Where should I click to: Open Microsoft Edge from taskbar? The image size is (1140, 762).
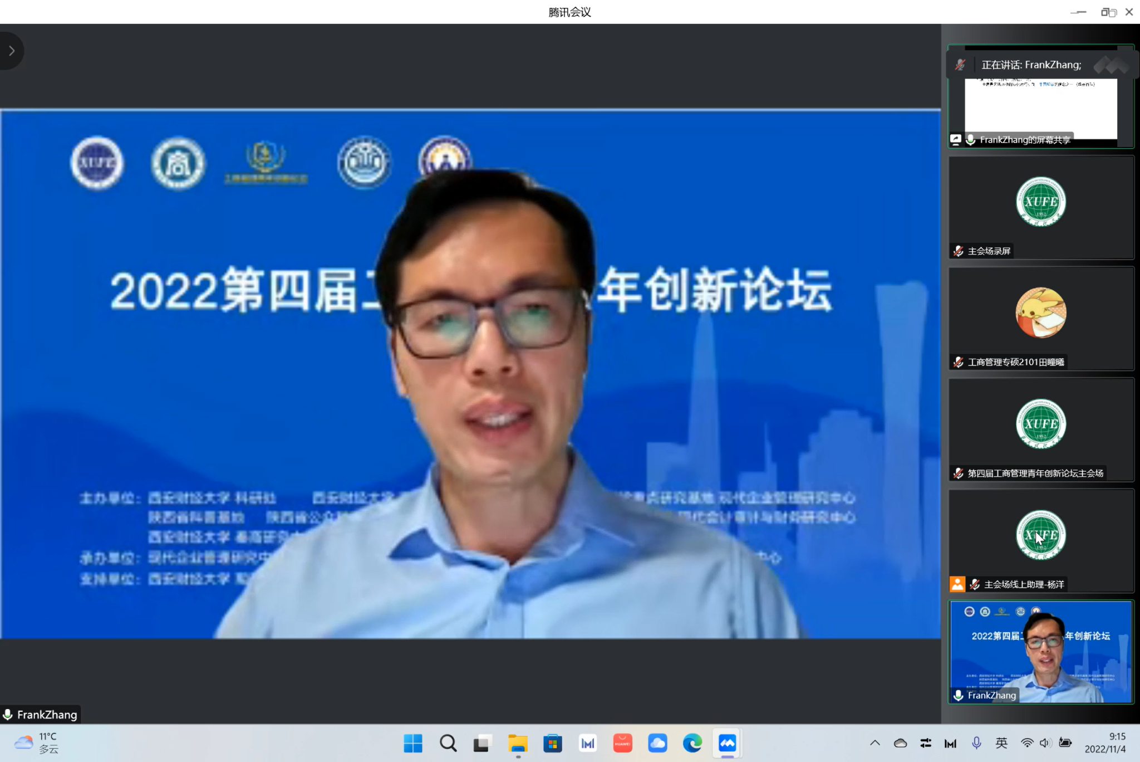[x=692, y=743]
